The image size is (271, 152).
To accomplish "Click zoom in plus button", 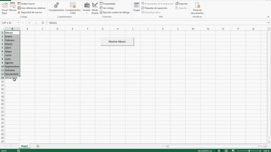I will (260, 151).
